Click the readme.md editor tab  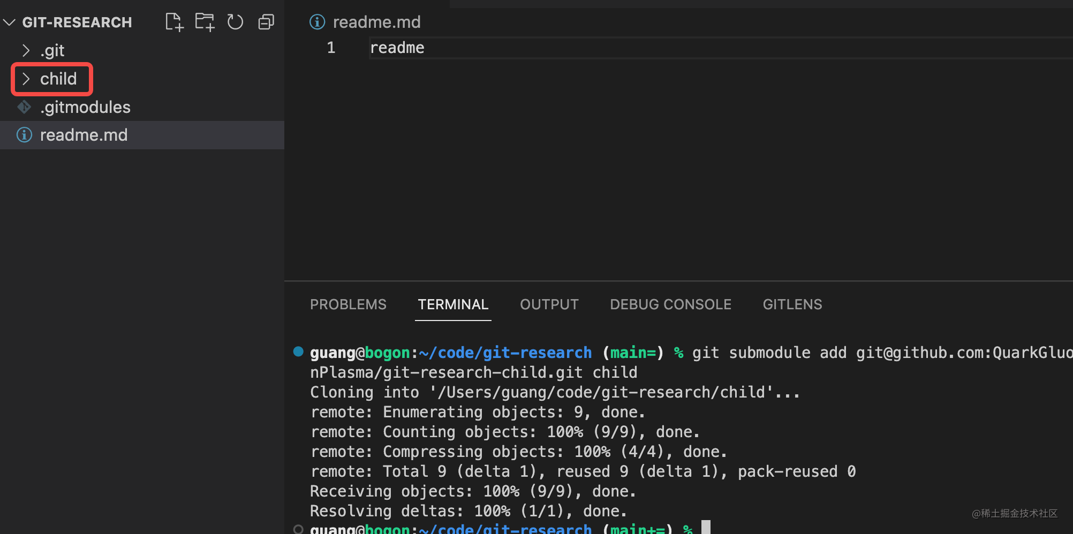click(x=377, y=22)
